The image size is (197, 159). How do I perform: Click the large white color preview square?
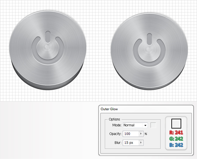[x=176, y=124]
